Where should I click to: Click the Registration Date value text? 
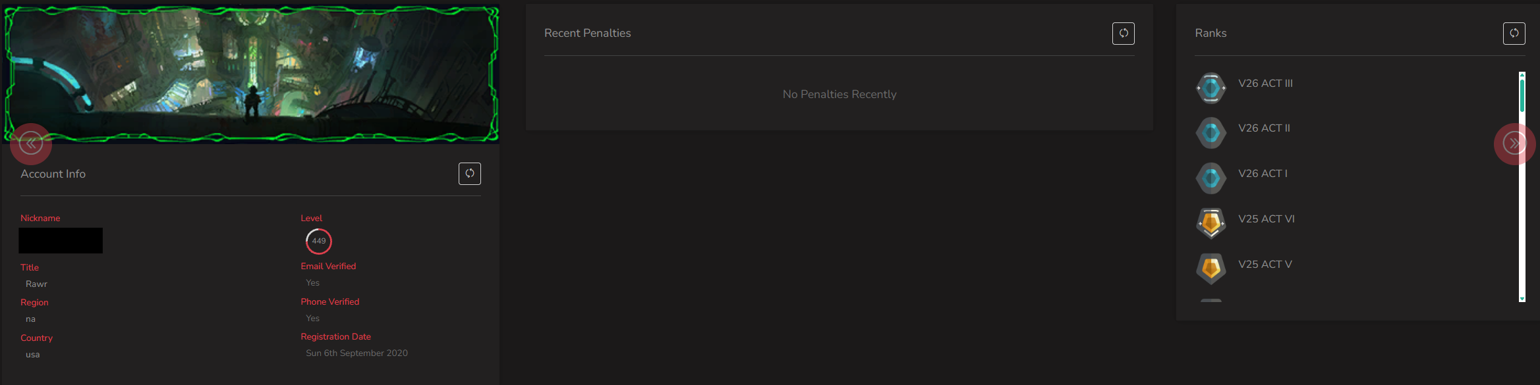point(356,353)
